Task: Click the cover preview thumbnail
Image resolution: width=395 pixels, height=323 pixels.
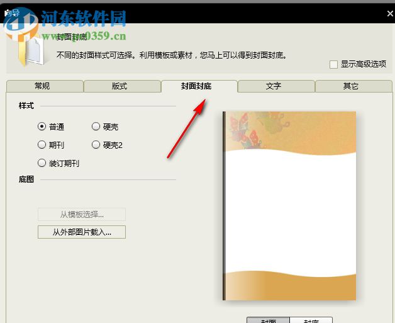Action: 289,206
